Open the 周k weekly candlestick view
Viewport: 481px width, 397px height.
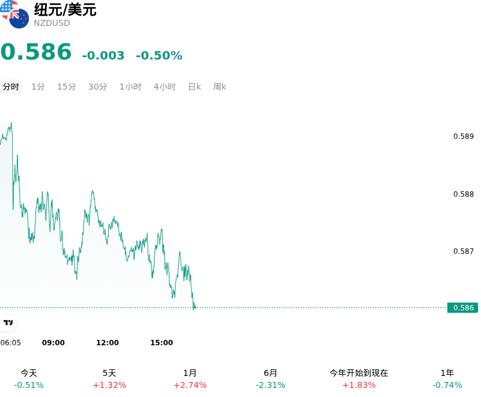(x=219, y=87)
